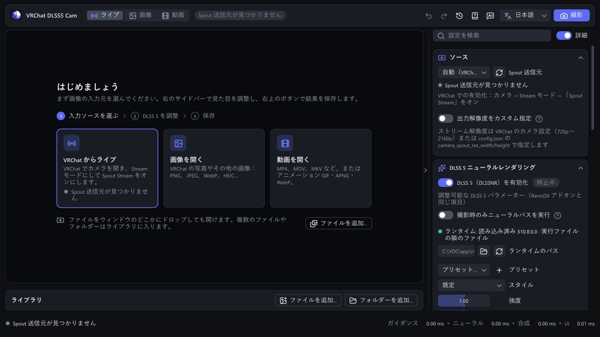Image resolution: width=600 pixels, height=337 pixels.
Task: Browse for the ランタイムのパス folder
Action: coord(483,251)
